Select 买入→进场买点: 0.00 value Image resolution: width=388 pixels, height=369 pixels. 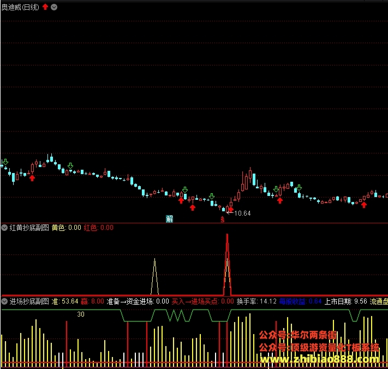(x=202, y=301)
